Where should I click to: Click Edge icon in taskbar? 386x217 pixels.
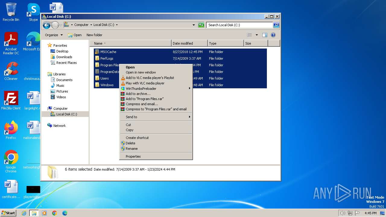(x=65, y=213)
